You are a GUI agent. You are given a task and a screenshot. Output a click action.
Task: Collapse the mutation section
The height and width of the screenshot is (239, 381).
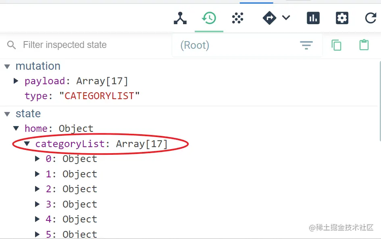pos(7,66)
